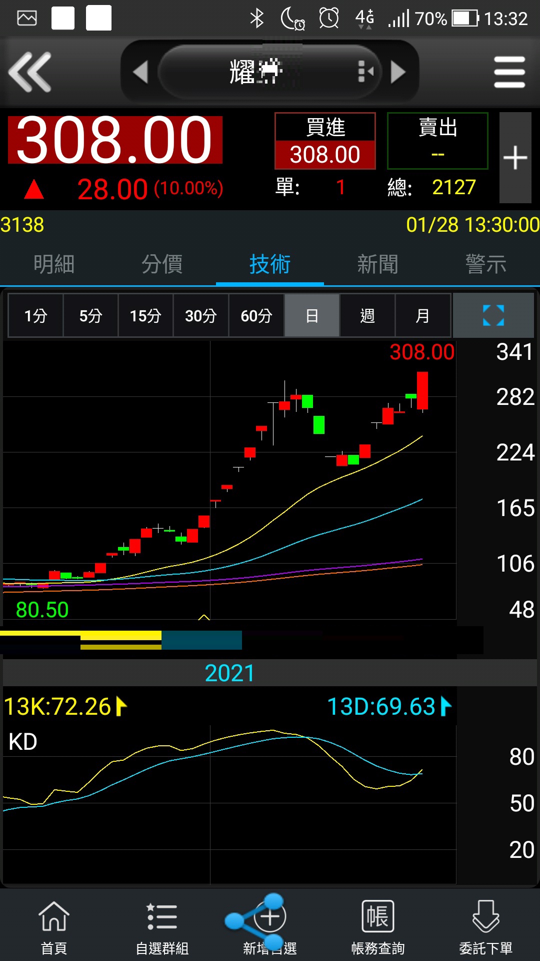
Task: Expand chart to fullscreen
Action: 493,315
